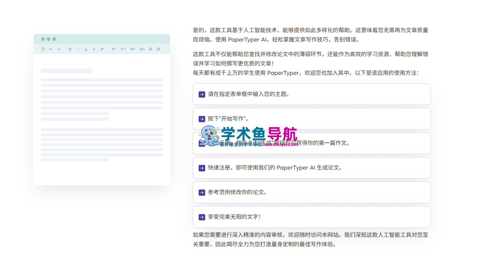This screenshot has width=497, height=272.
Task: Click arrow icon beside 享受完美无瑕的文字
Action: [x=202, y=217]
